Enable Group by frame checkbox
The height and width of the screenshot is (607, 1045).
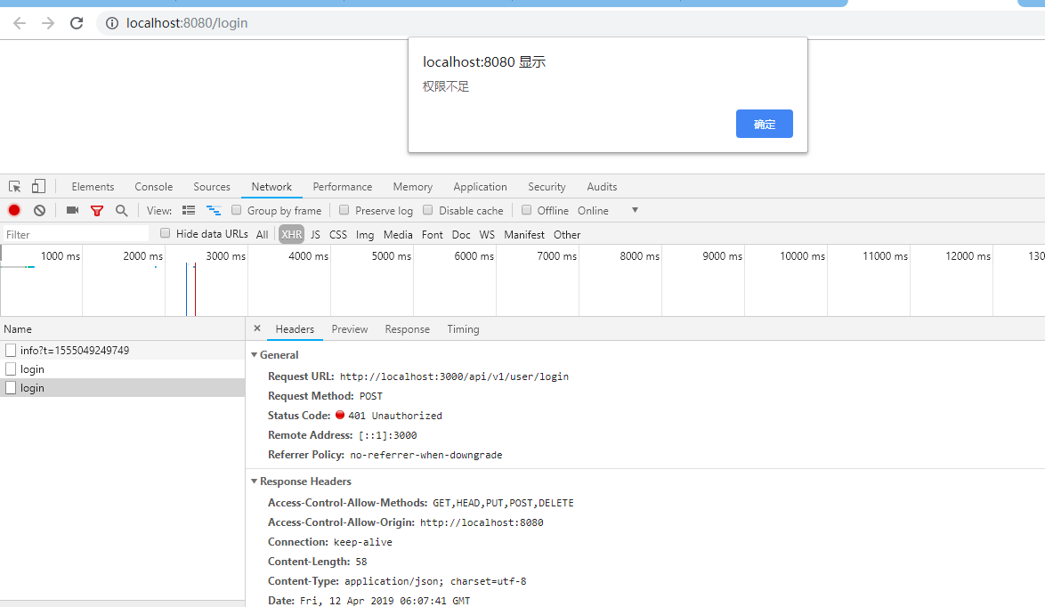tap(236, 210)
